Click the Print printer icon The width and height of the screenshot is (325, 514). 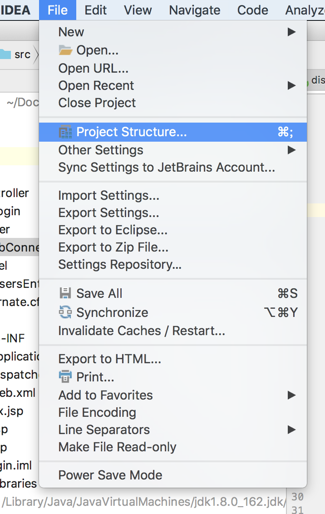click(65, 377)
